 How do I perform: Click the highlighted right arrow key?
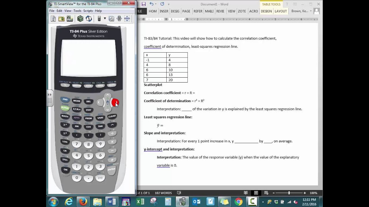(x=115, y=102)
